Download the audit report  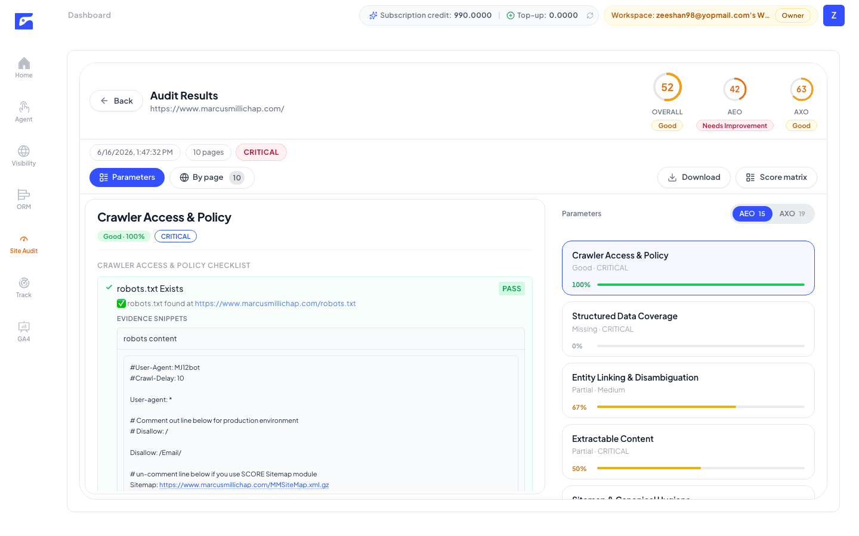pos(694,177)
